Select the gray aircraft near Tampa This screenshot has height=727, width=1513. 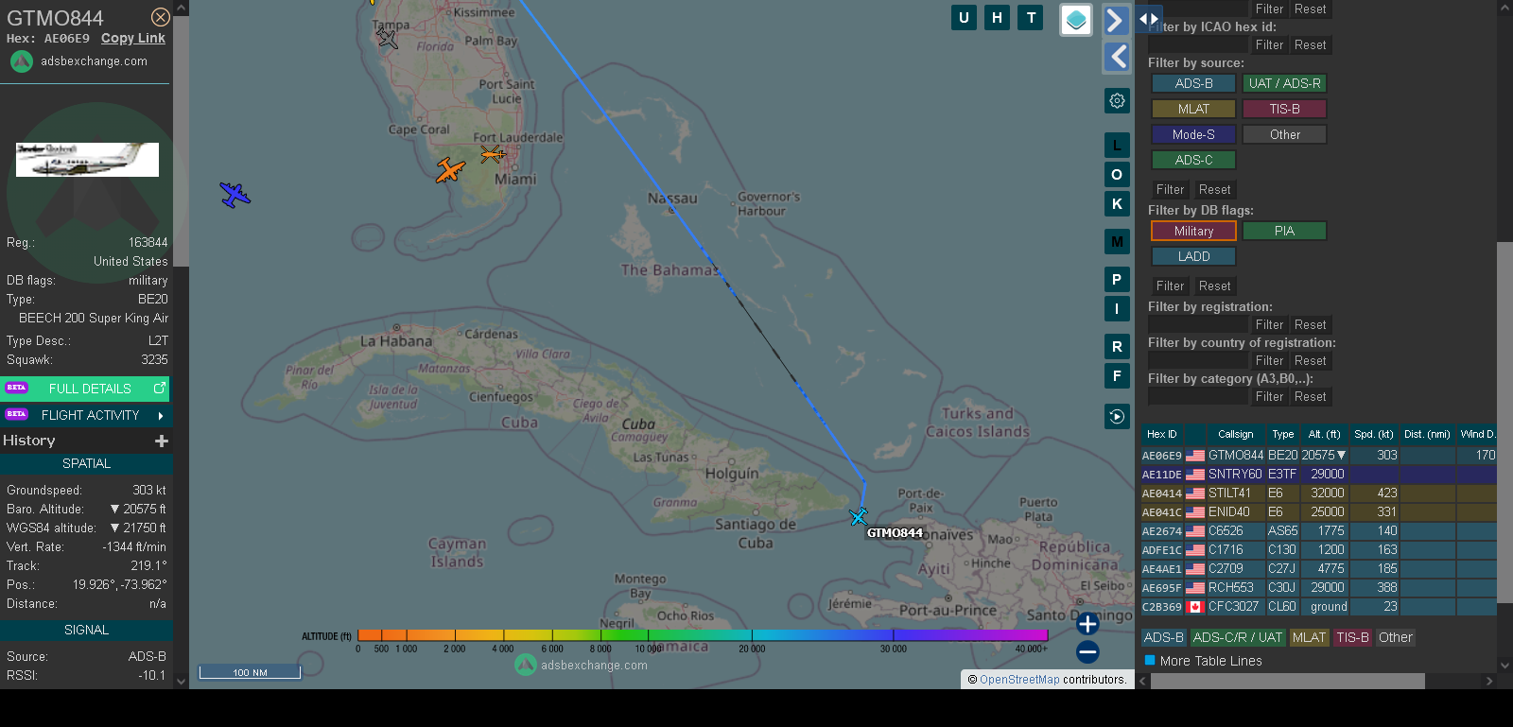[387, 38]
